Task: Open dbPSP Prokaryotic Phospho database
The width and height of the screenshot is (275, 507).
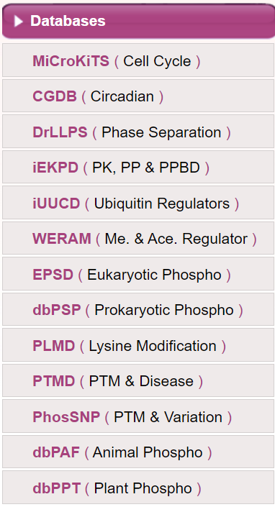Action: pos(138,309)
